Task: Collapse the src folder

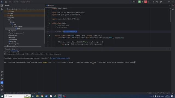Action: click(7, 20)
